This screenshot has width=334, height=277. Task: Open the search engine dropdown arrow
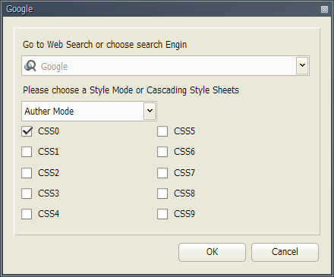302,65
